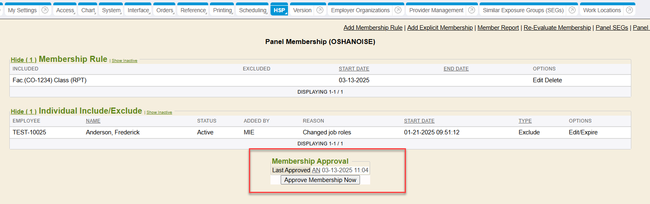Show inactive membership rules
Screen dimensions: 650x204
coord(124,61)
